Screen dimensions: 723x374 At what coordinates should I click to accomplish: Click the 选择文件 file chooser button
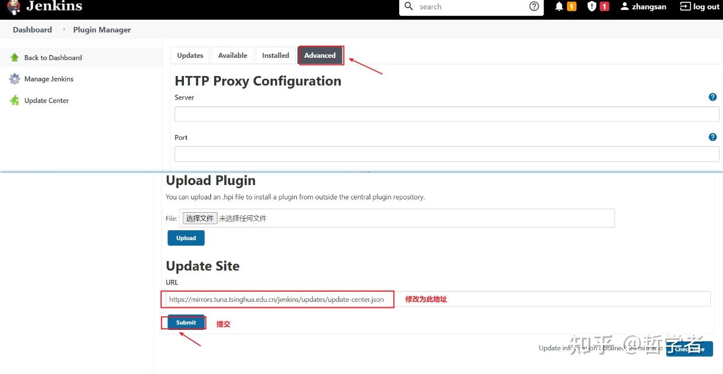pyautogui.click(x=199, y=218)
